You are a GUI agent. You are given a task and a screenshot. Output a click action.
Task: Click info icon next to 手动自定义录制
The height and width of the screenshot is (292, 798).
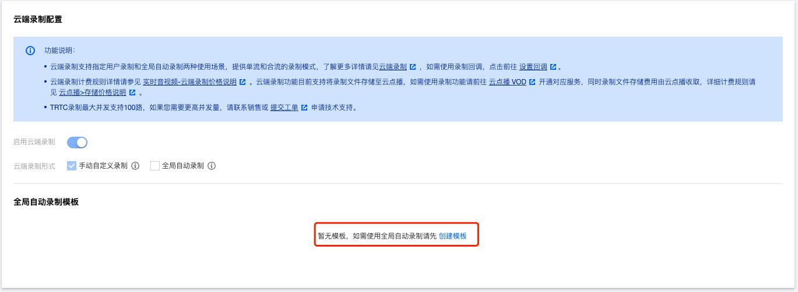tap(135, 166)
